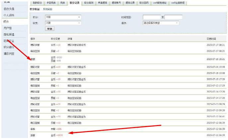Click 每日签到 in the 2025-07-16 10:08 row
The width and height of the screenshot is (228, 140).
35,73
